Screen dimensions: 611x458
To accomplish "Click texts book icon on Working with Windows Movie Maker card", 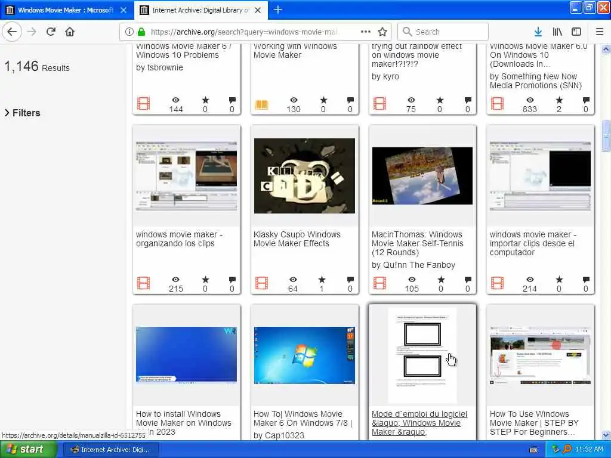I will coord(261,104).
